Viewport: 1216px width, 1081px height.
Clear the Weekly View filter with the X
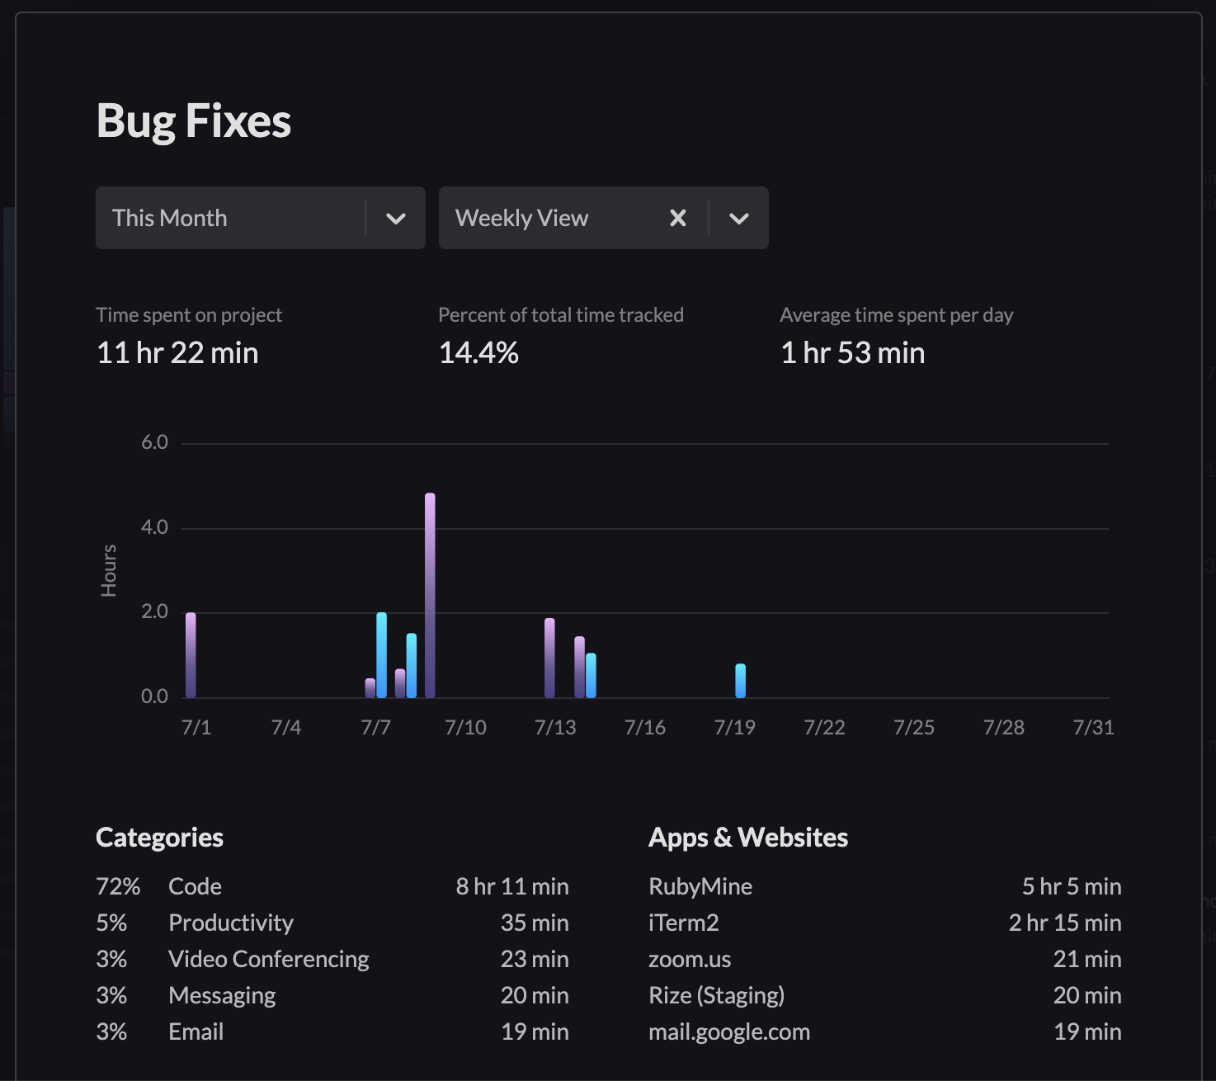coord(678,218)
